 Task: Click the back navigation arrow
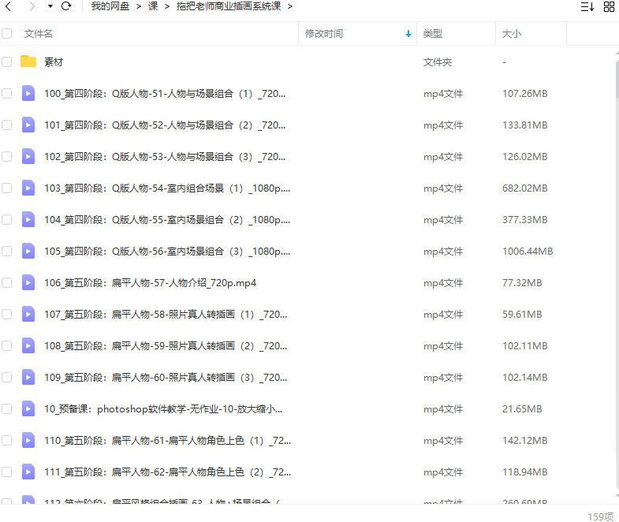tap(9, 6)
